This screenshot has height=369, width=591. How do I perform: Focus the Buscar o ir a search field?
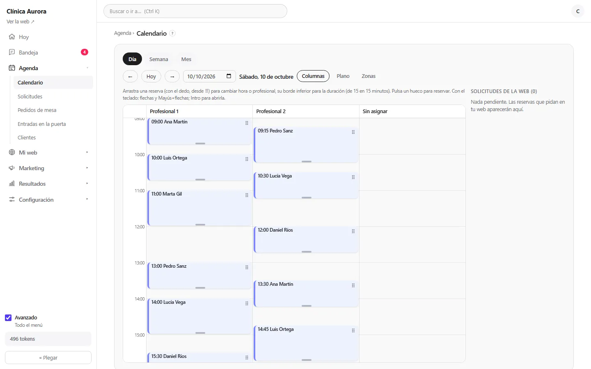point(195,11)
